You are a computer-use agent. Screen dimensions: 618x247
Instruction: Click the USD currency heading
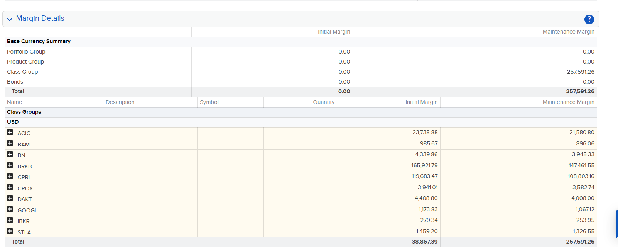(x=13, y=122)
